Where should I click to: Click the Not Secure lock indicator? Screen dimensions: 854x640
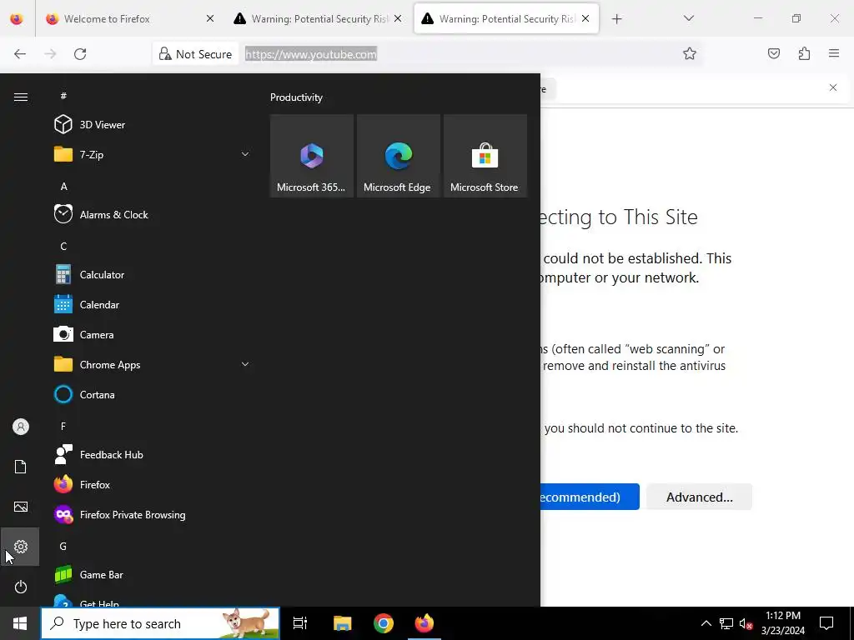(x=195, y=54)
